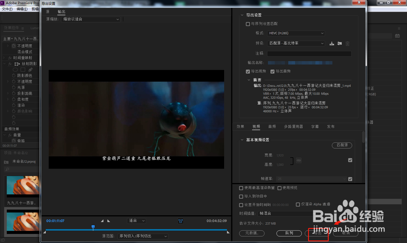Click the stopwatch icon beside 光源
The image size is (407, 243).
point(14,87)
